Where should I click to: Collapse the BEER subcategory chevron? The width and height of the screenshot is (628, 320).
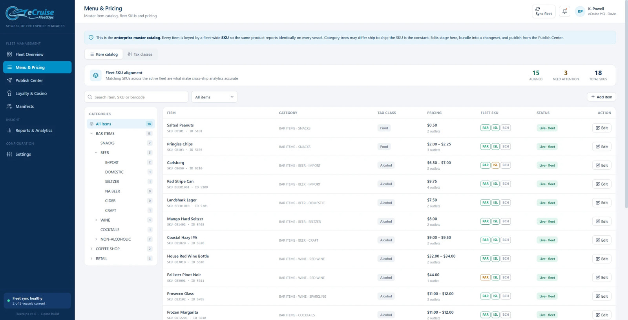96,153
